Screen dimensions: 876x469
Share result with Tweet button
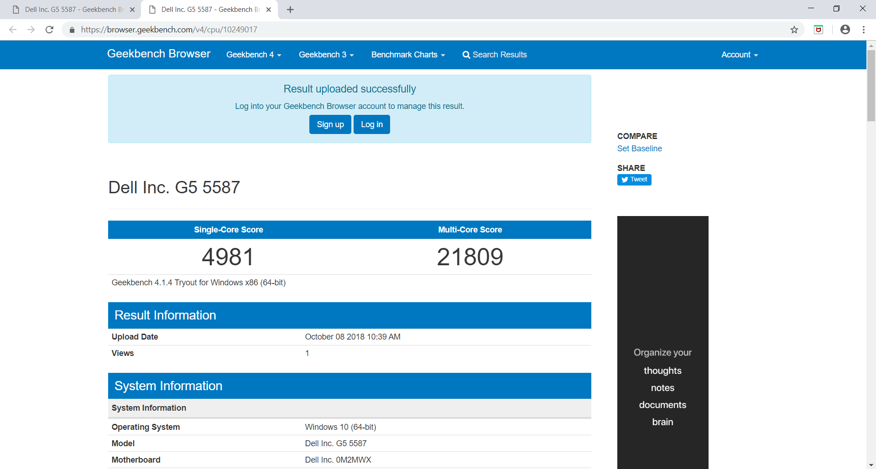coord(634,180)
